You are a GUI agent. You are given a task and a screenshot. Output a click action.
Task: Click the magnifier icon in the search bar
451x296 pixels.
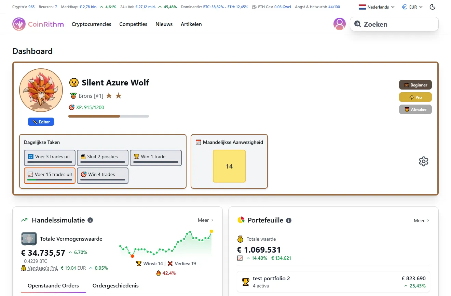358,24
